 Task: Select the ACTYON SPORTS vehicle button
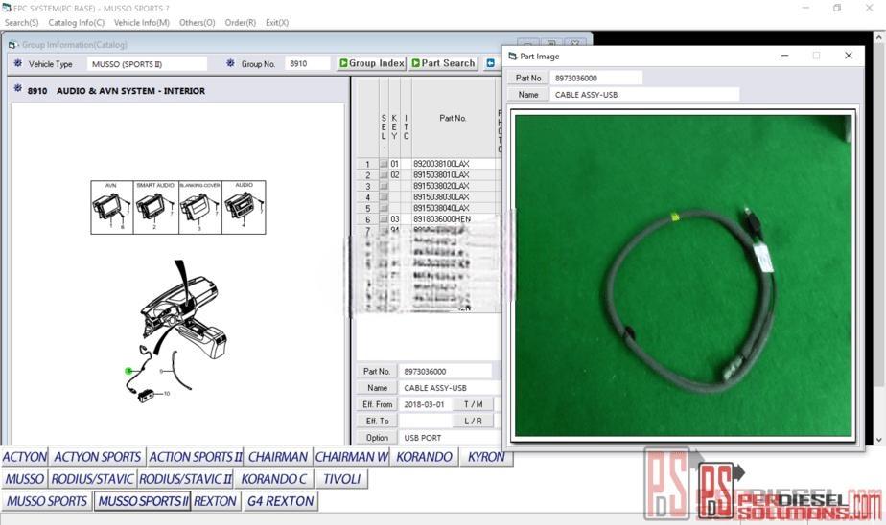coord(97,457)
